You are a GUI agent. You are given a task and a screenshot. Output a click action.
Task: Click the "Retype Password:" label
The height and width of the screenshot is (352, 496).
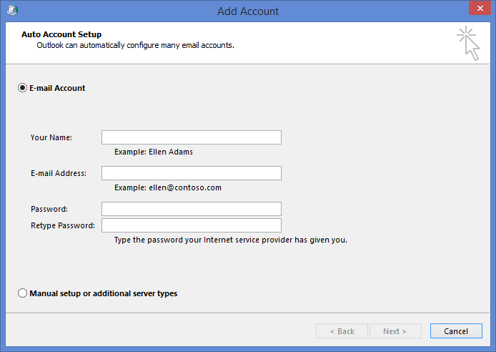point(63,225)
